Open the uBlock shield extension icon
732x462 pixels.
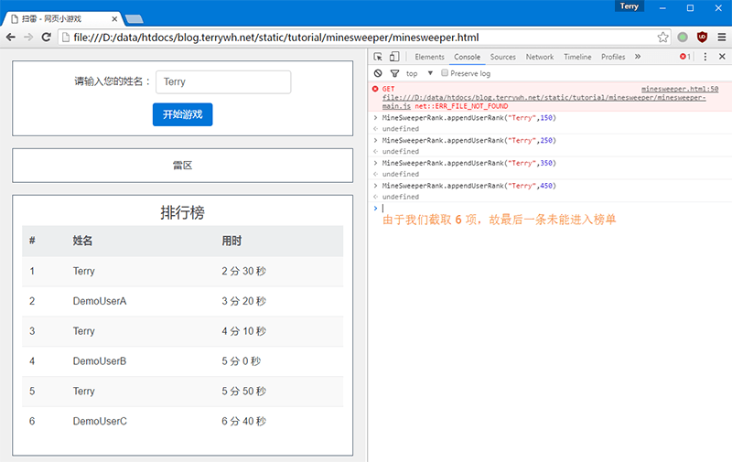pos(702,38)
